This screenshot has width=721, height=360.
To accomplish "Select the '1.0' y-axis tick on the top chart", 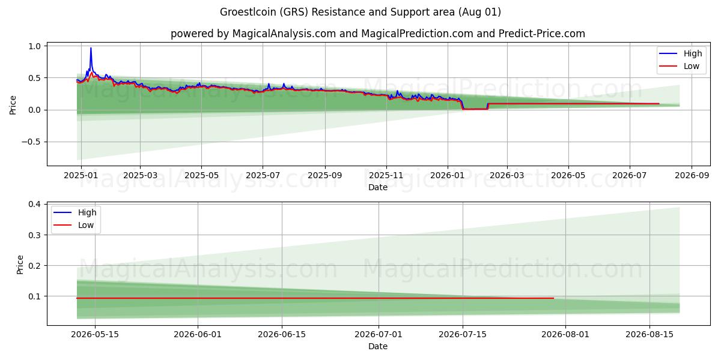I will click(x=35, y=46).
